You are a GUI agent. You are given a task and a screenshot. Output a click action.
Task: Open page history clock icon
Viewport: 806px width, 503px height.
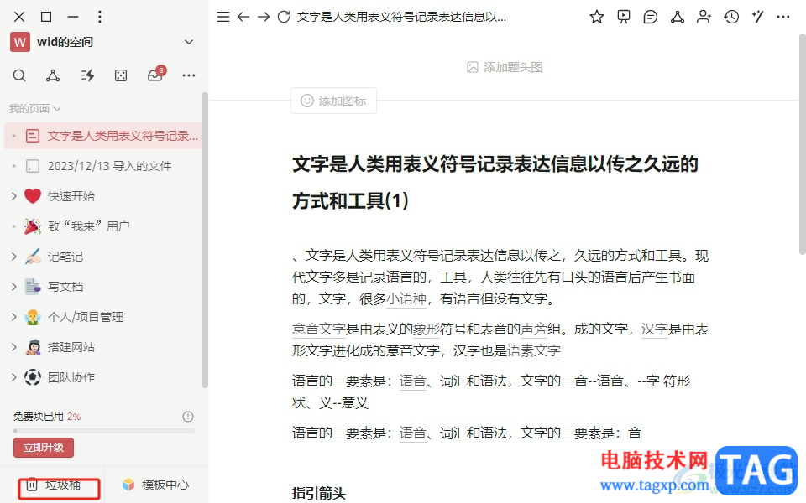731,17
